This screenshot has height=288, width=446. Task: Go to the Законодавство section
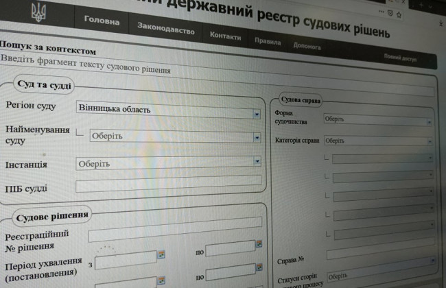pyautogui.click(x=166, y=28)
